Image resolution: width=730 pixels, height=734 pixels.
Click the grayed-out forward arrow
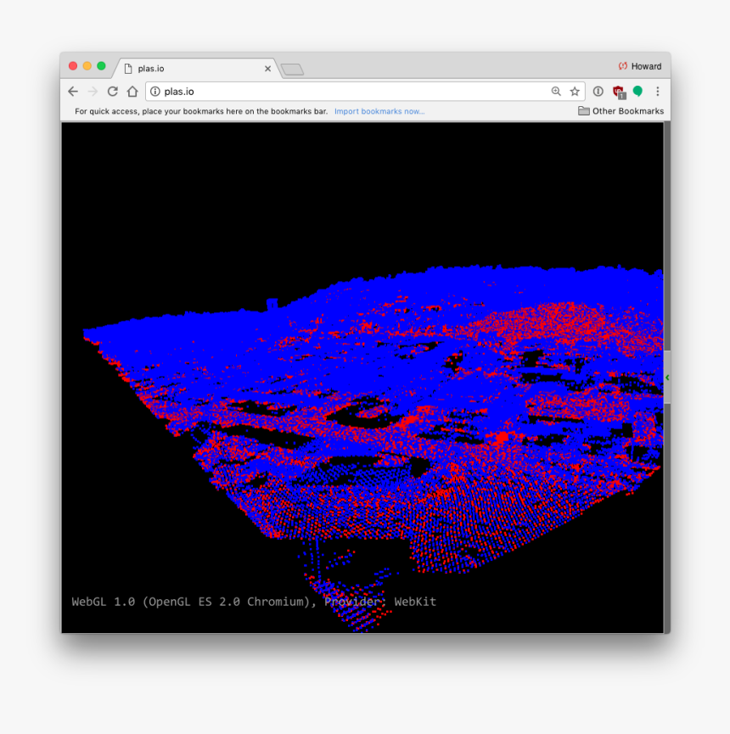pyautogui.click(x=92, y=91)
